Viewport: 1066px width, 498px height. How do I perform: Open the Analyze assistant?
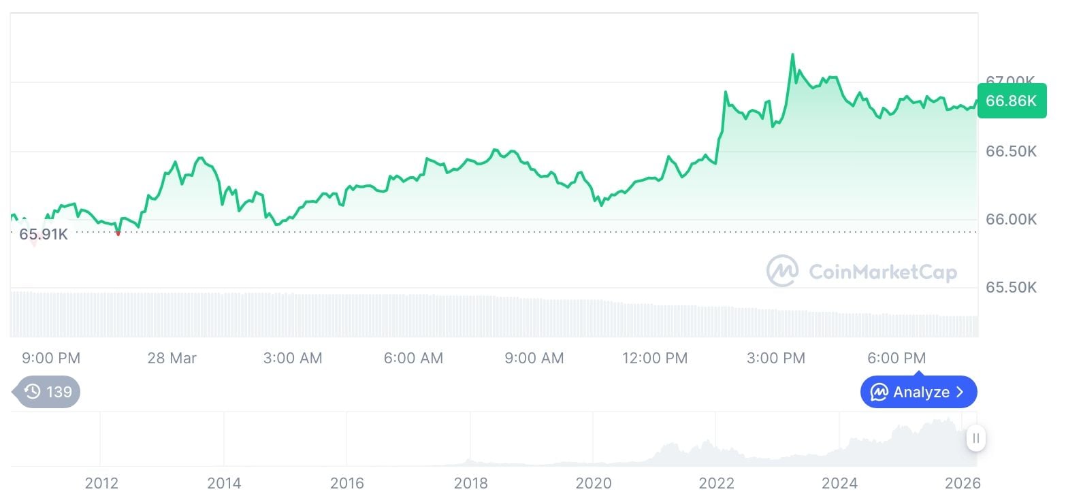point(919,392)
